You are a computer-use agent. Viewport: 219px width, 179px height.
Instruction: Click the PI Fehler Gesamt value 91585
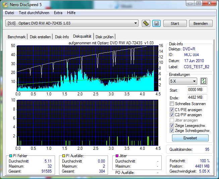tap(47, 171)
